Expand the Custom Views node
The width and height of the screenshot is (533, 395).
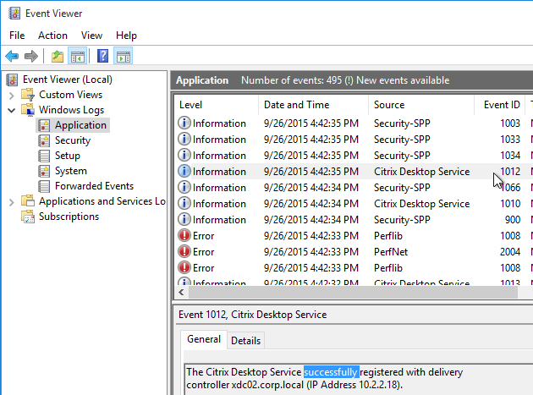12,95
